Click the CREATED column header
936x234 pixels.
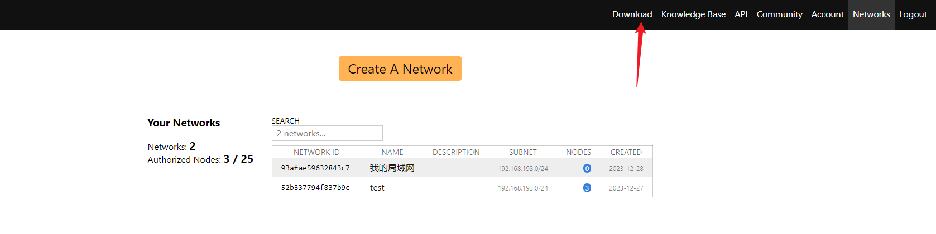626,152
